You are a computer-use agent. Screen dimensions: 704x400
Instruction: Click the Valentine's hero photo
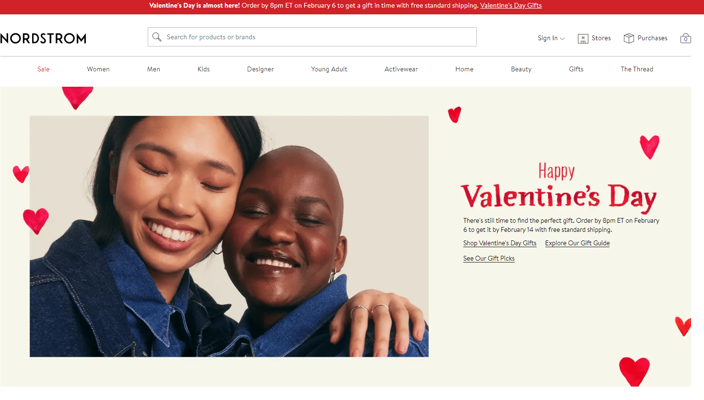229,236
